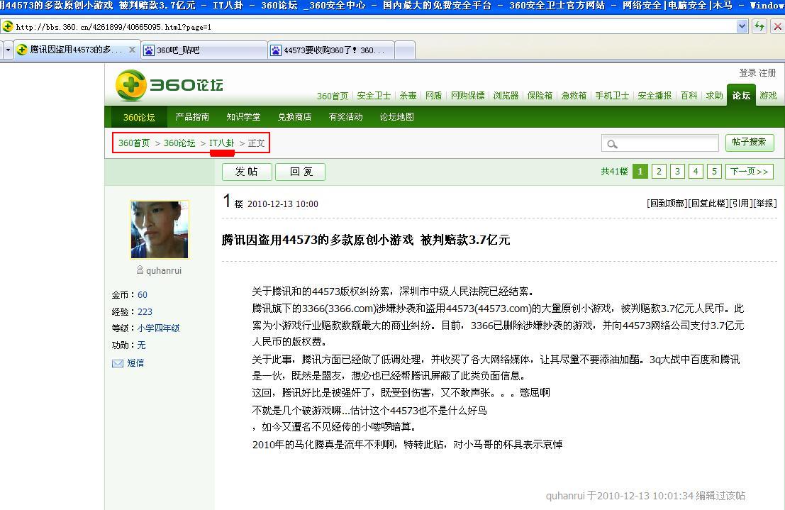Click the 回到顶部 link

667,204
